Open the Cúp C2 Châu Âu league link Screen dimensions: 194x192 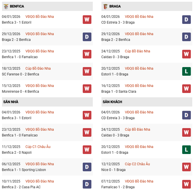[x=138, y=164]
